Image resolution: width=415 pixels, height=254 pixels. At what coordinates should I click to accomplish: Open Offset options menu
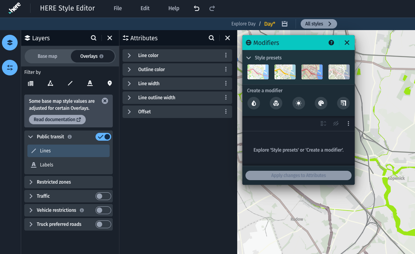[x=226, y=111]
